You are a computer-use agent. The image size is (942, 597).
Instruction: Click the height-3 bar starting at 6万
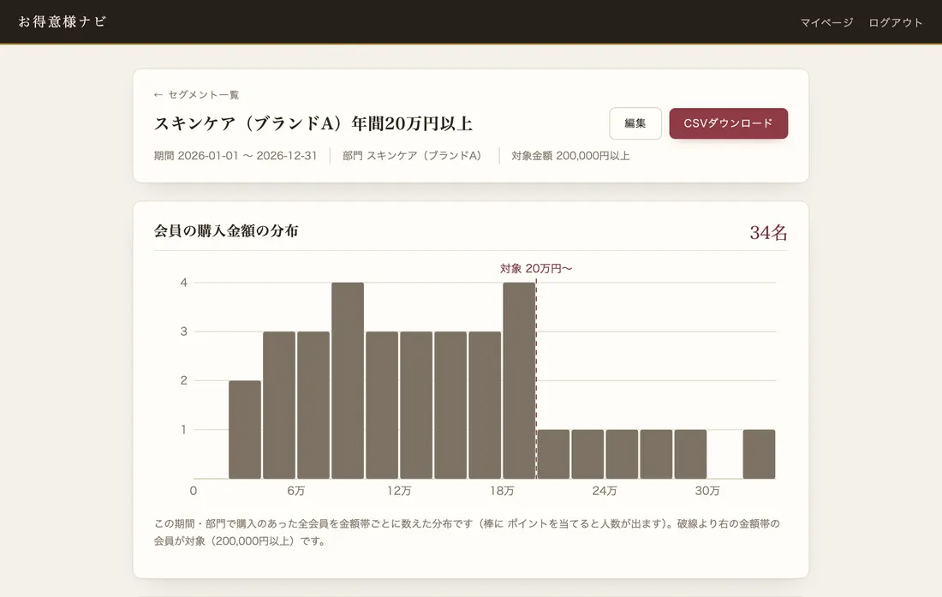point(313,405)
